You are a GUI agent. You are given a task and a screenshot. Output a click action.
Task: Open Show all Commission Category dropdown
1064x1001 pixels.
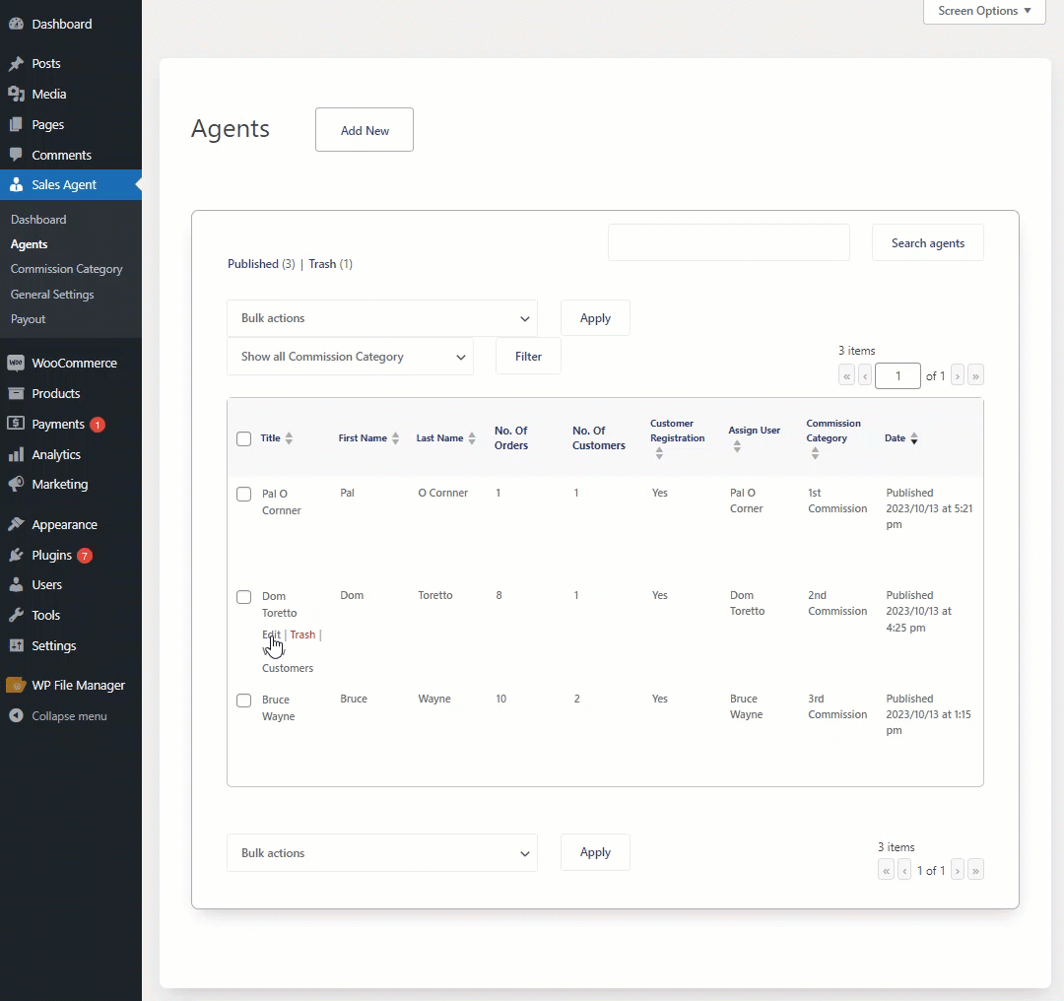click(x=350, y=357)
